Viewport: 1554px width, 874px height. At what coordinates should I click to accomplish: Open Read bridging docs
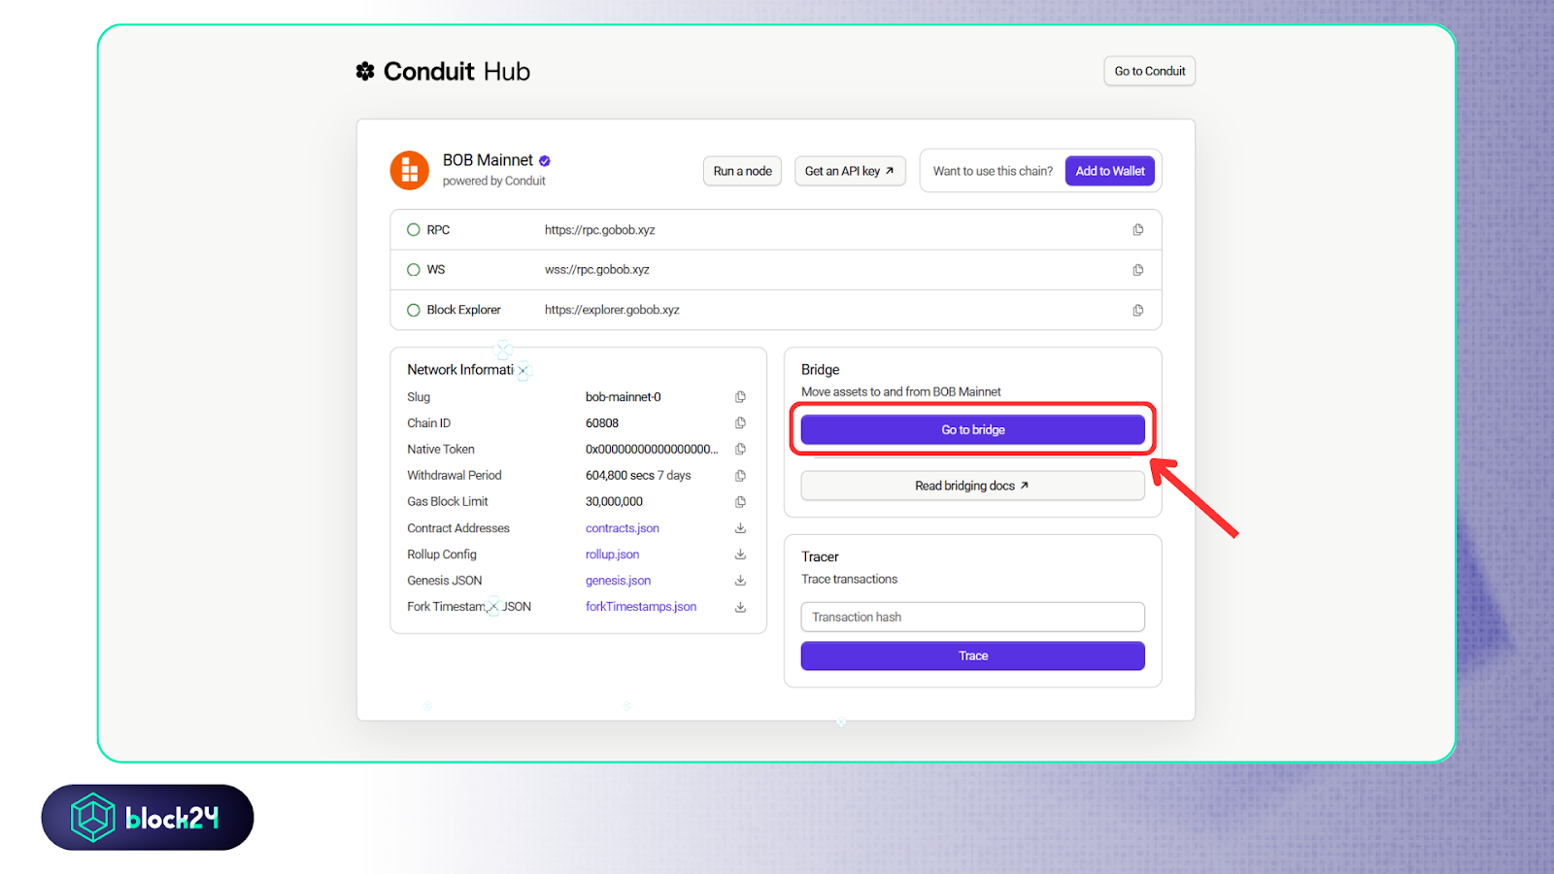973,486
